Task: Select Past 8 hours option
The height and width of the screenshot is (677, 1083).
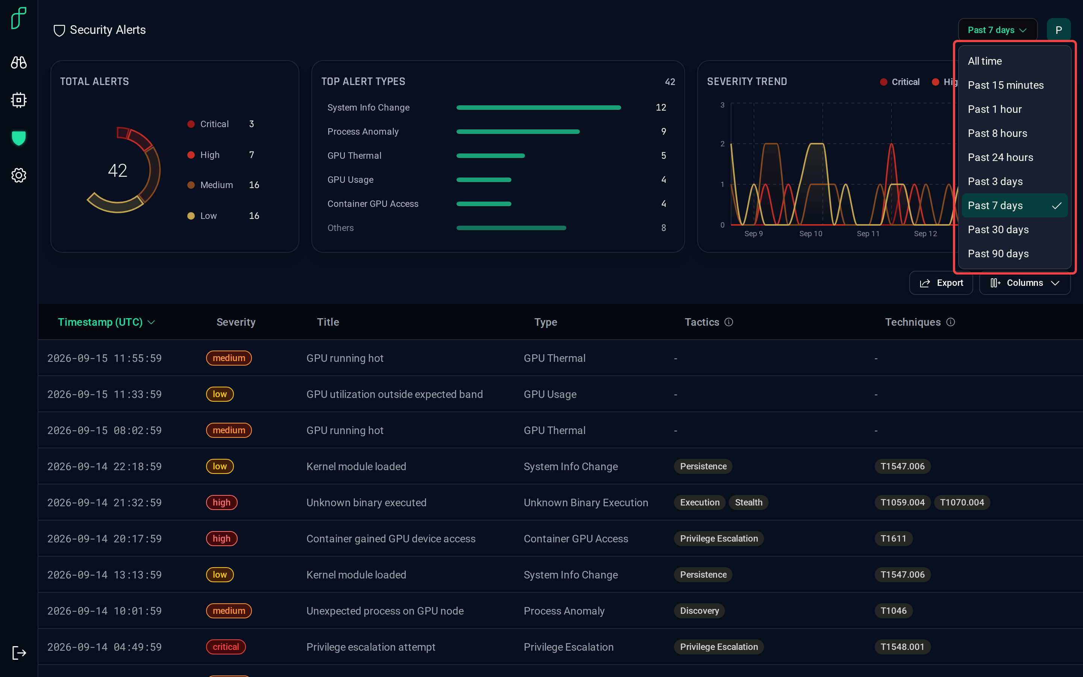Action: 1015,133
